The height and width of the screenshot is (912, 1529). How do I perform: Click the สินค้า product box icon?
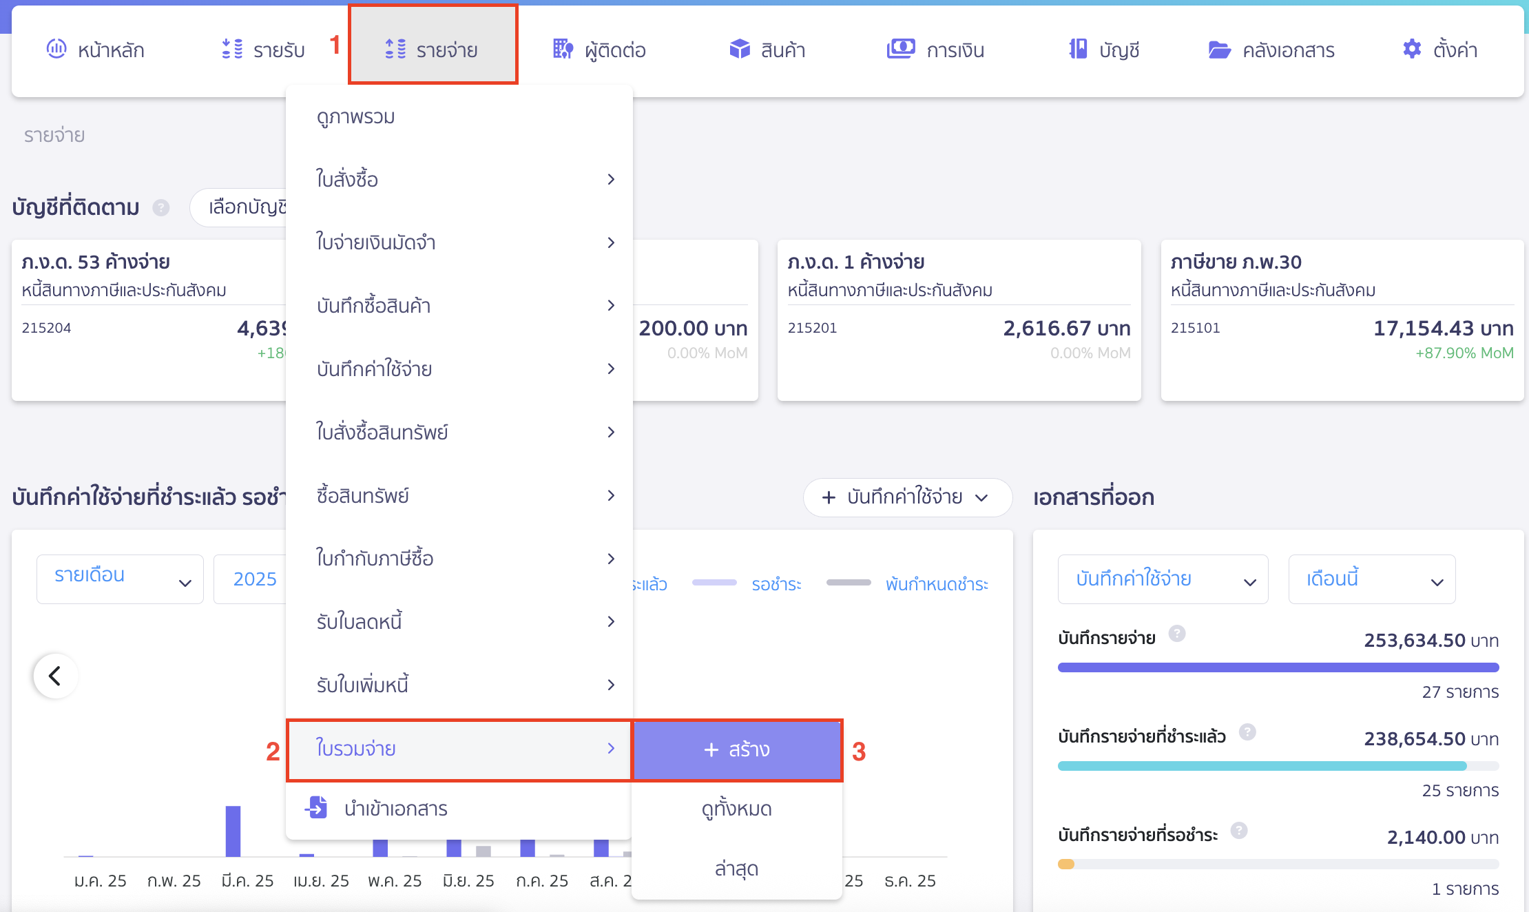pyautogui.click(x=740, y=49)
